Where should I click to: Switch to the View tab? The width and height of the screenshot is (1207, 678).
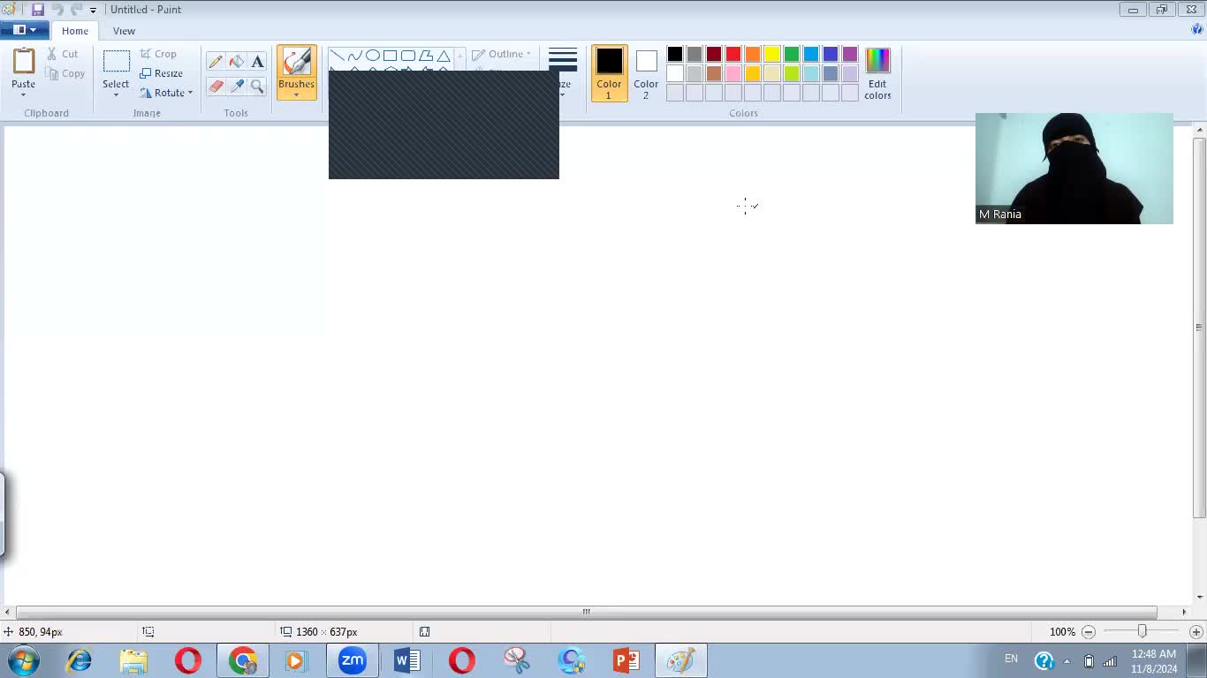click(124, 31)
